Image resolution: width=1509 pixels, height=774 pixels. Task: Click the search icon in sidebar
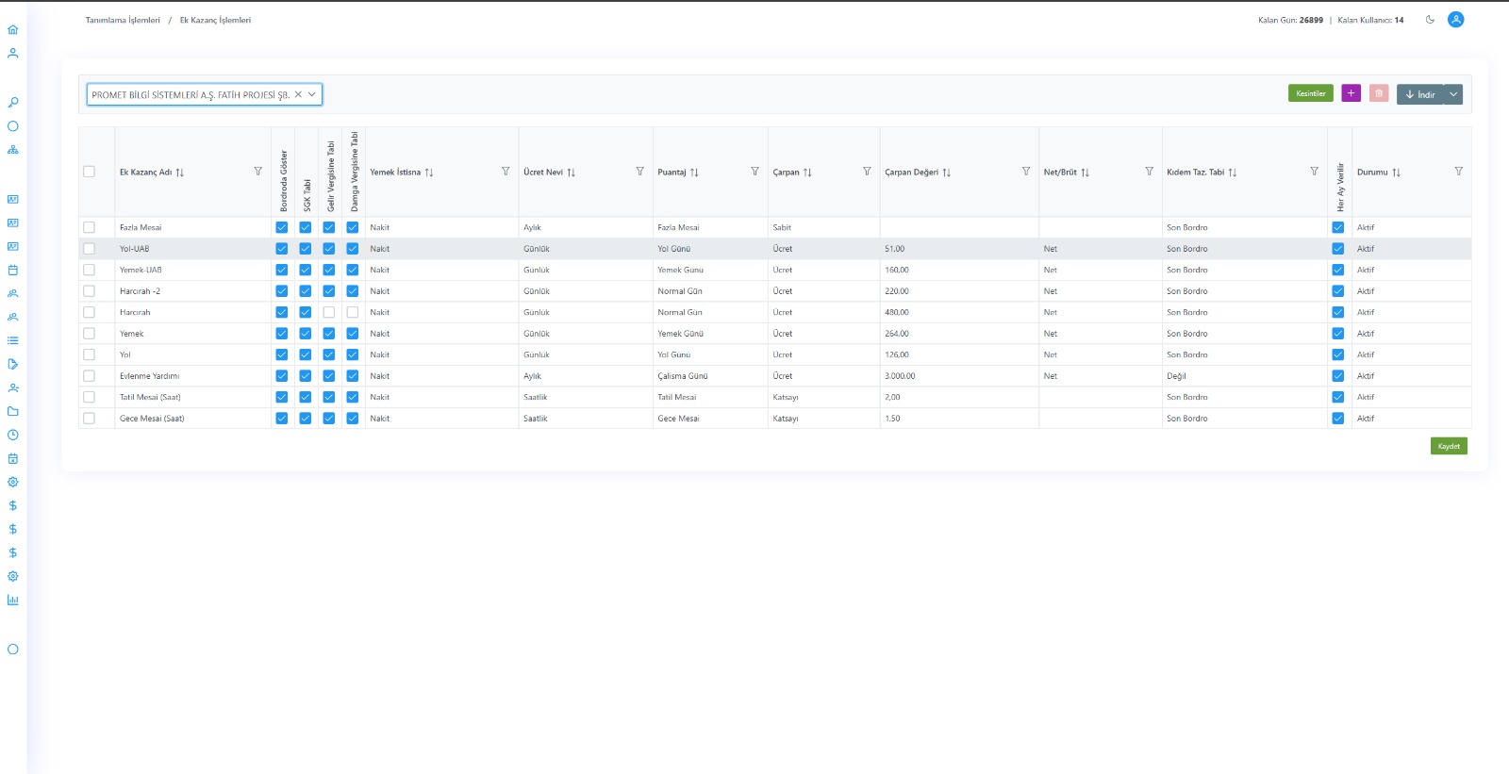pyautogui.click(x=12, y=102)
